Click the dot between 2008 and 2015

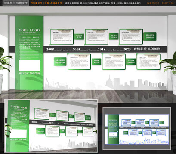(62, 50)
